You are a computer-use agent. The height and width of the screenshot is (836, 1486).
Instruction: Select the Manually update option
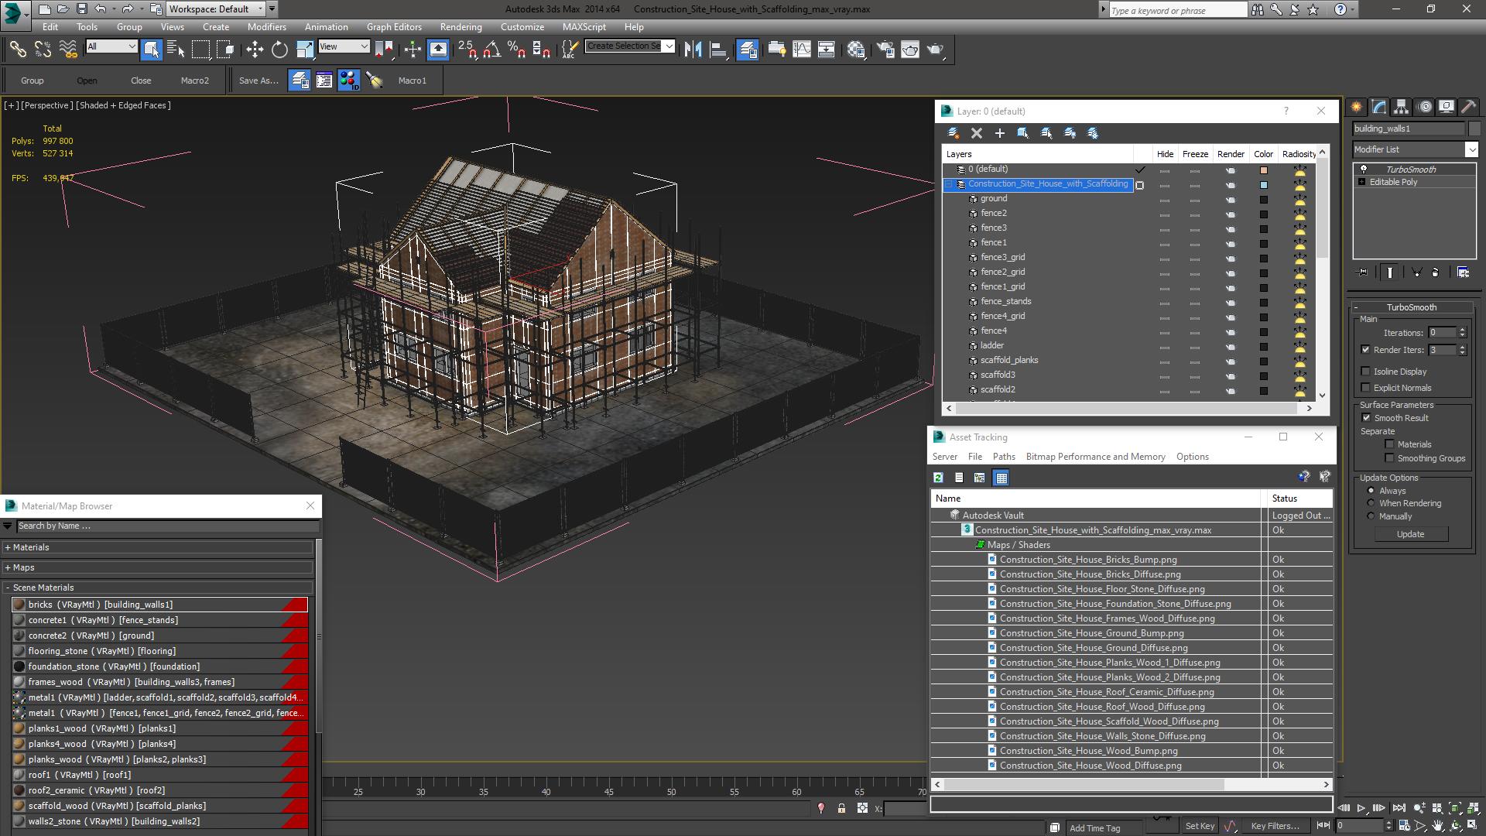coord(1371,516)
